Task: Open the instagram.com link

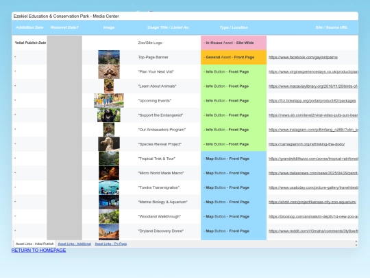Action: click(313, 130)
